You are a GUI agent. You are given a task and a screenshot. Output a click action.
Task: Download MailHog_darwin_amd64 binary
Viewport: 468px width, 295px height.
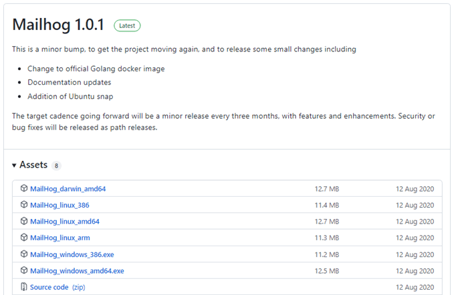tap(68, 189)
